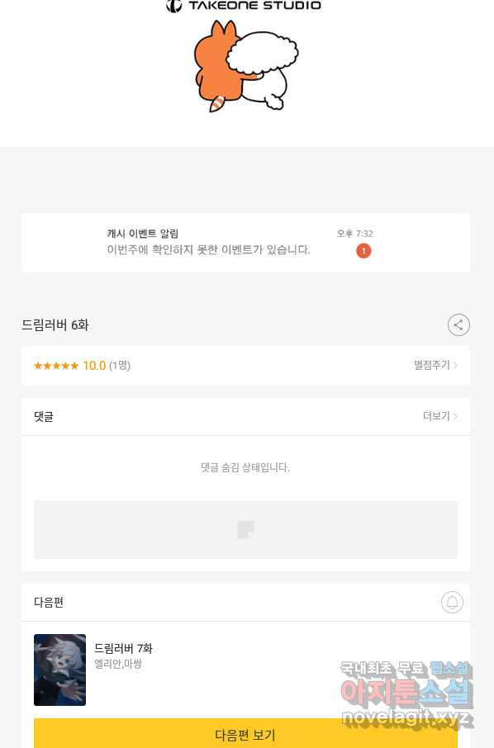
Task: Expand comments with 더보기
Action: pyautogui.click(x=436, y=416)
